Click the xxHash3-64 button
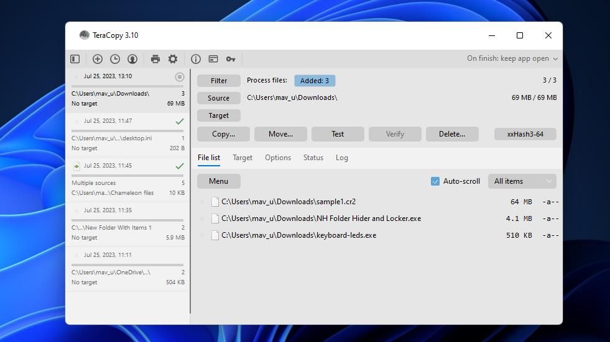The height and width of the screenshot is (342, 610). point(525,134)
